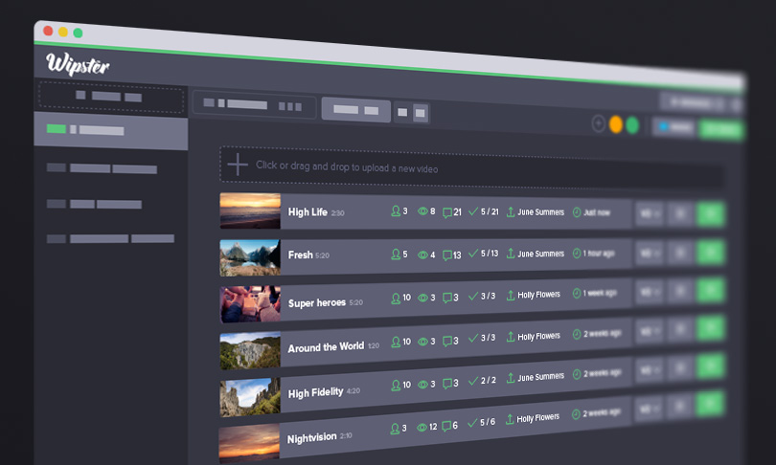The image size is (776, 465).
Task: Open the version dropdown in High Life row
Action: pos(650,214)
